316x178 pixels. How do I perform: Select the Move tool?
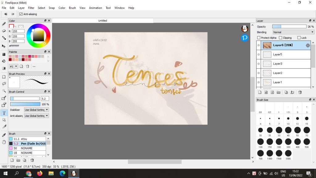[4, 46]
